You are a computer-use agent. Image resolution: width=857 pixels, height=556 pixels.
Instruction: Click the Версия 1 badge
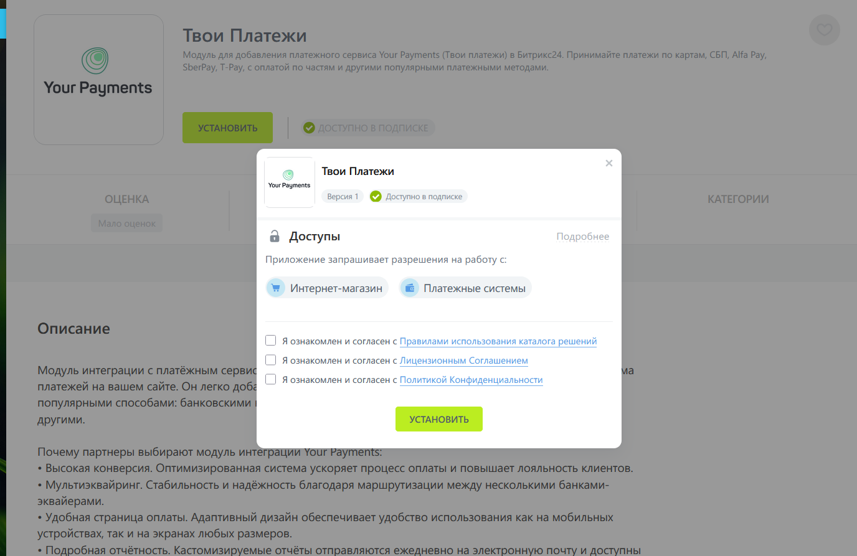coord(343,196)
